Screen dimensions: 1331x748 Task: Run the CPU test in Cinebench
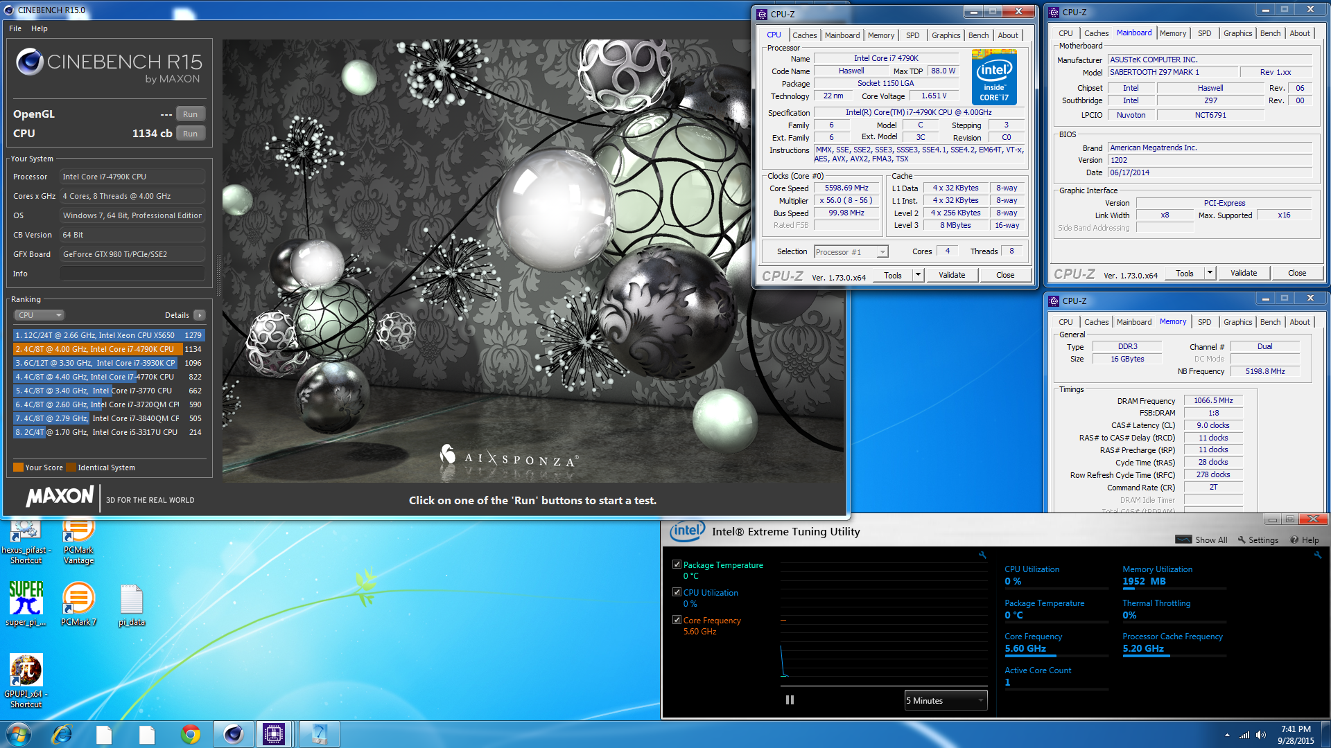(x=191, y=134)
